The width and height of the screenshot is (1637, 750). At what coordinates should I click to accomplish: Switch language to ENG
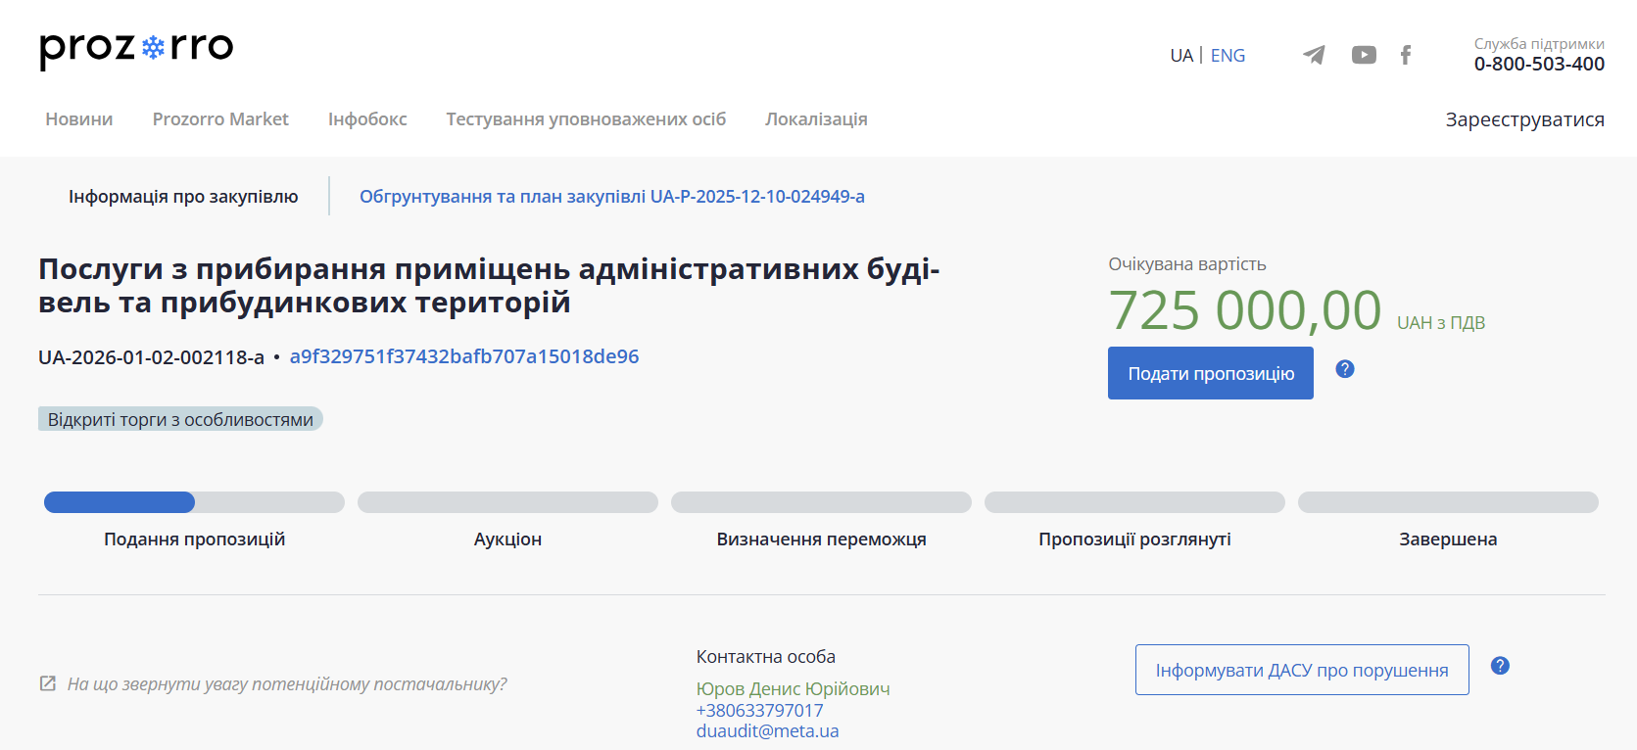1228,56
